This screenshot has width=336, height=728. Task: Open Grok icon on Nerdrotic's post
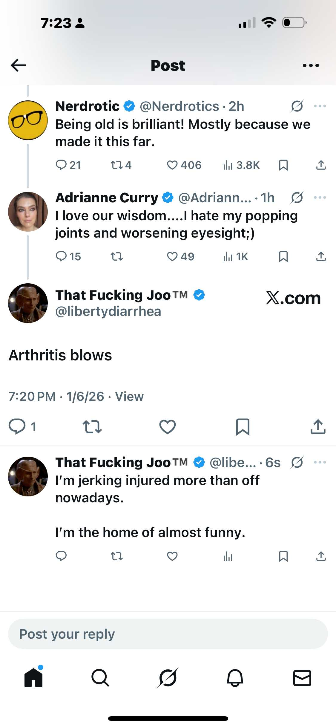click(297, 106)
